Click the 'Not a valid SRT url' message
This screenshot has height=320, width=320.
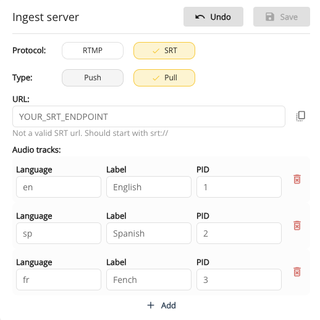(x=90, y=133)
